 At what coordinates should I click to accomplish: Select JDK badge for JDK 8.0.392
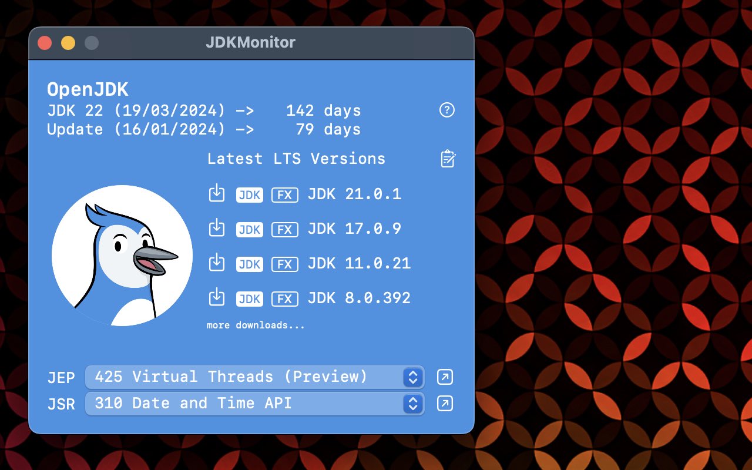pos(250,299)
